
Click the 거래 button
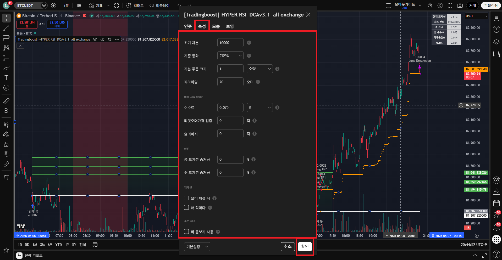coord(473,5)
